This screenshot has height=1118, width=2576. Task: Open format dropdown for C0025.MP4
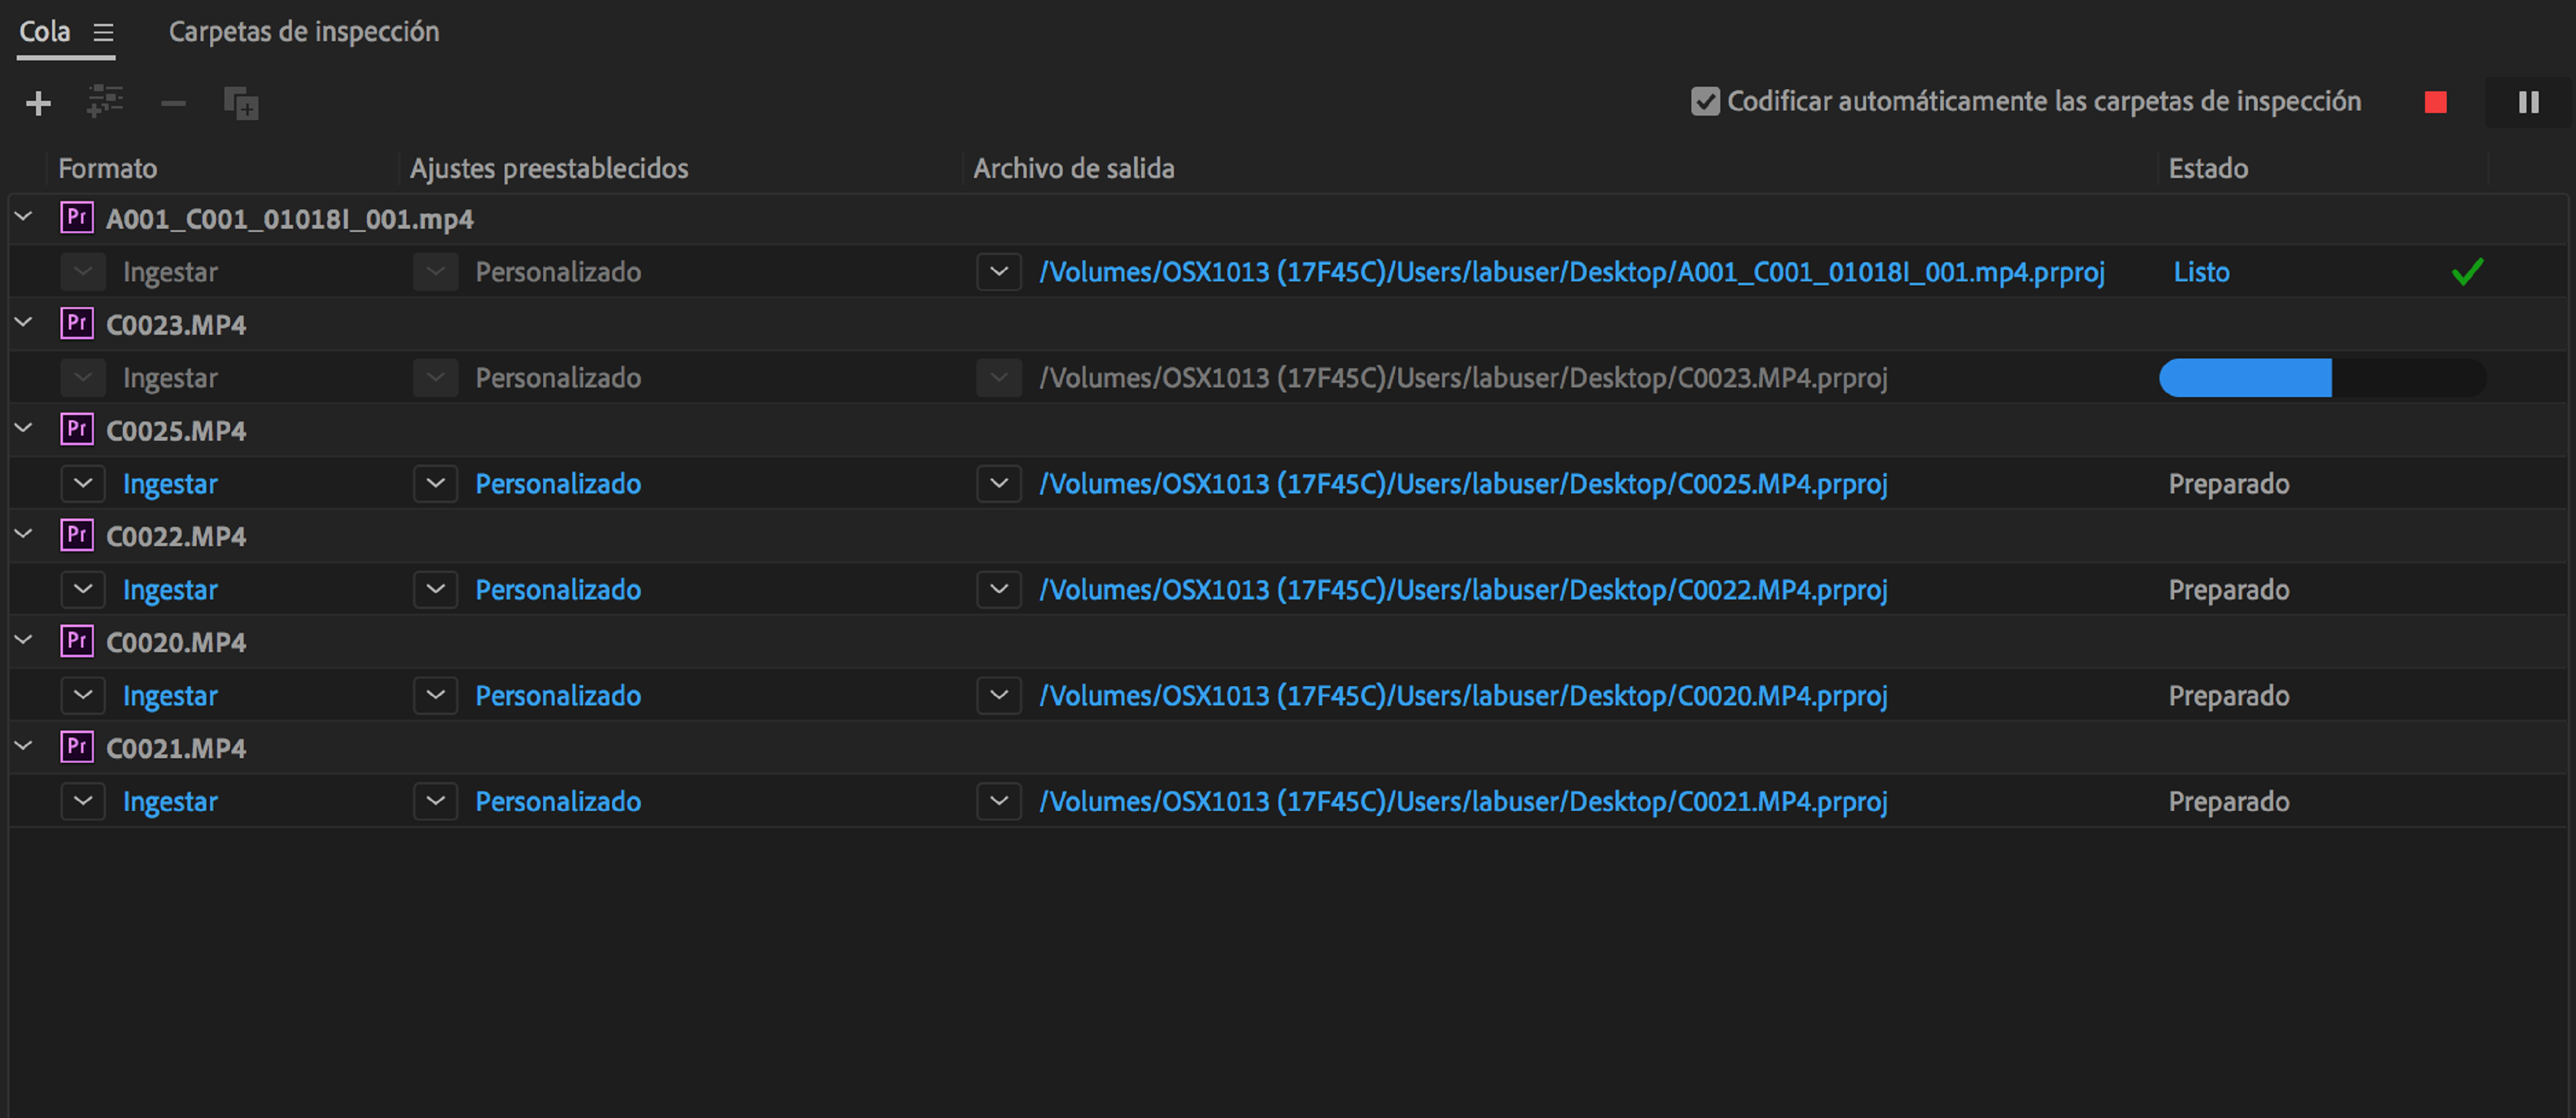pos(83,484)
